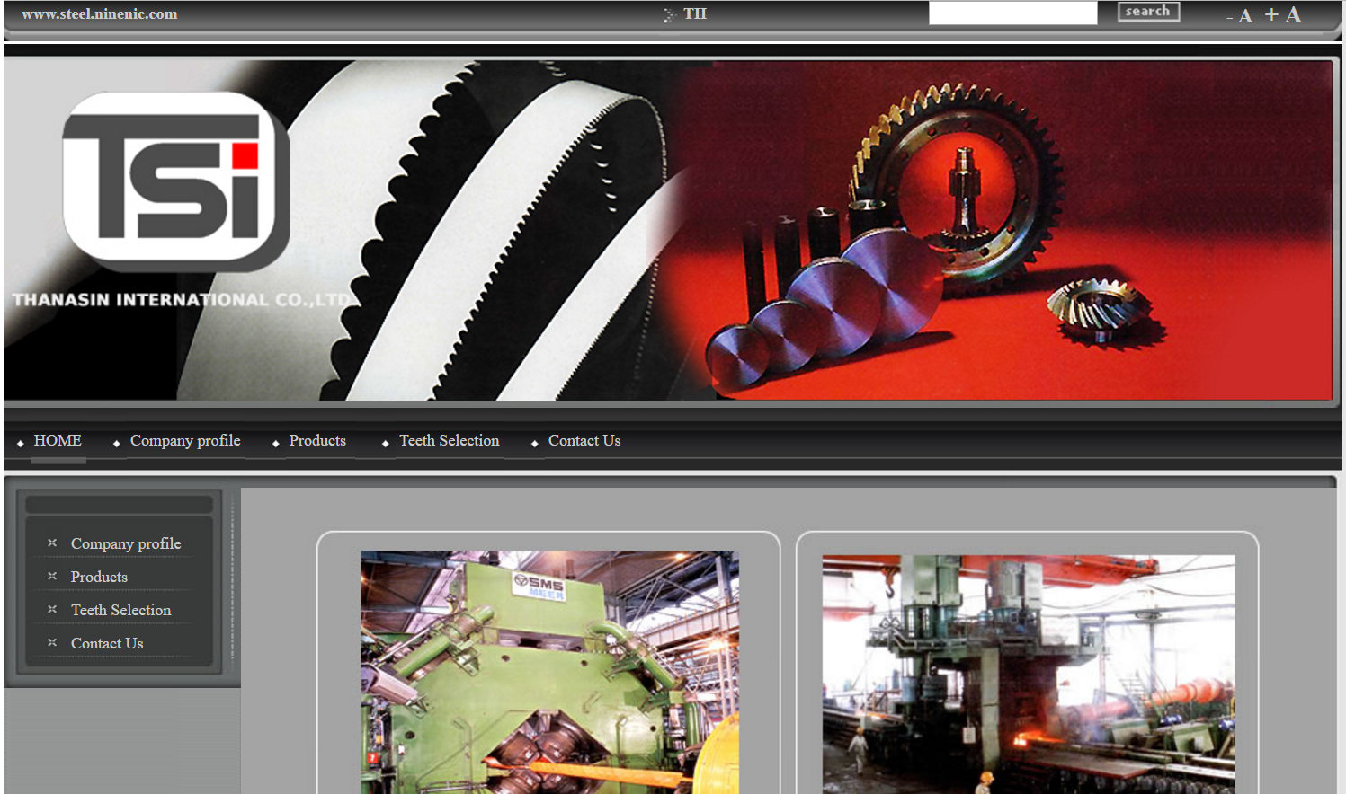1346x794 pixels.
Task: Open Company profile in top navigation
Action: (185, 440)
